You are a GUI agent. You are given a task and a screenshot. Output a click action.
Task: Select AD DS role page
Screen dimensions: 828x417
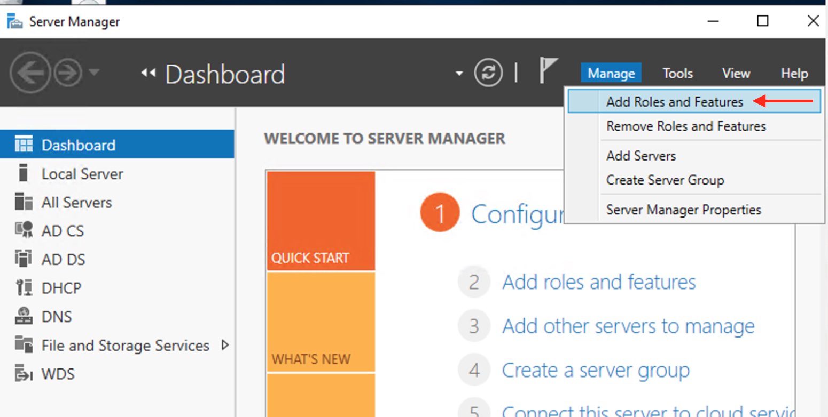117,259
